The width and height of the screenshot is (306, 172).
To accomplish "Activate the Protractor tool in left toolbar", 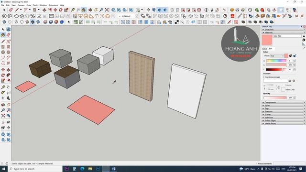I will coord(3,93).
